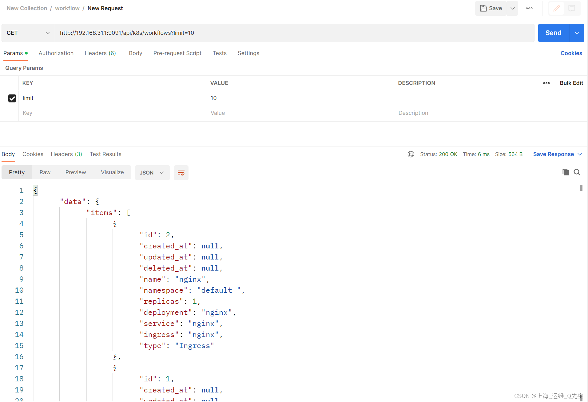Click the Cookies link
Viewport: 588px width, 402px height.
[x=571, y=53]
